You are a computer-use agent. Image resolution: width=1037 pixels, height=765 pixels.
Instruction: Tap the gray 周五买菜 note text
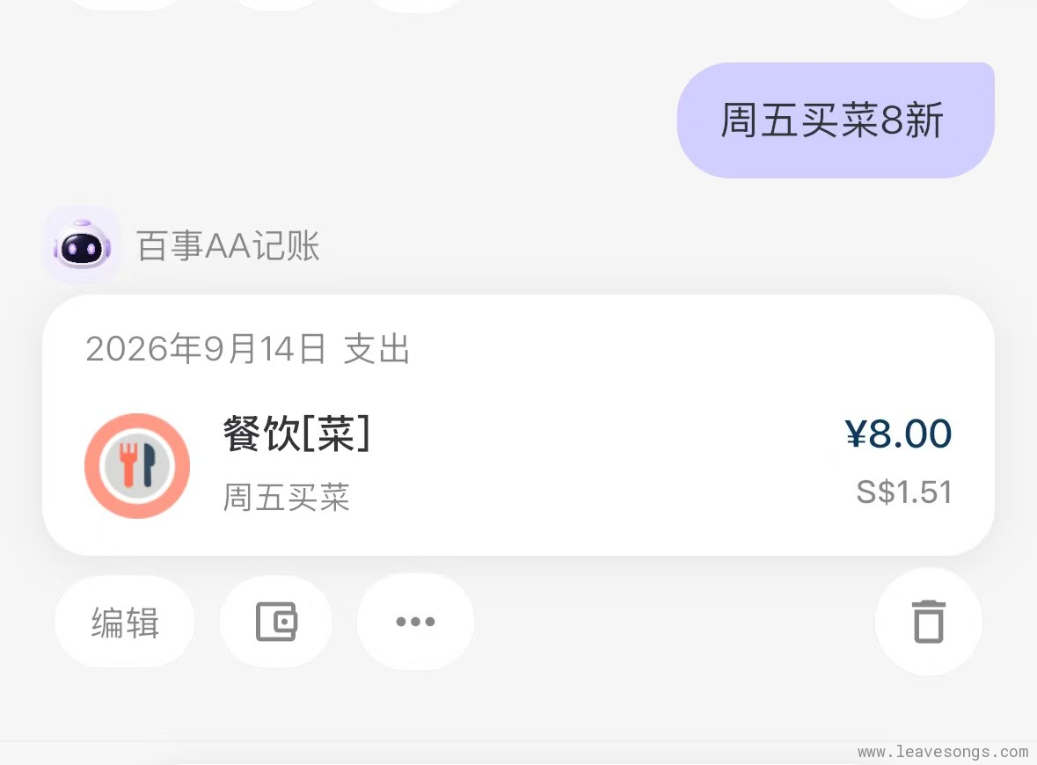pyautogui.click(x=287, y=497)
